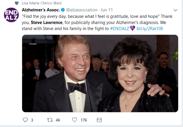Open the Alzheimer's Assoc. profile name

coord(41,10)
